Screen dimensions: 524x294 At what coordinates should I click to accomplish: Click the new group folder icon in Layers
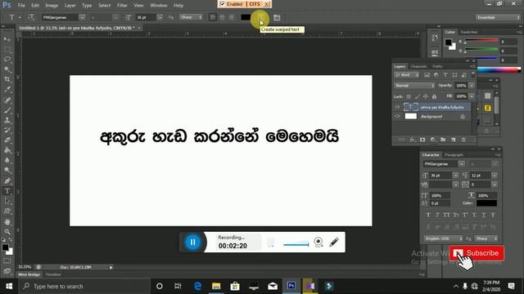point(443,140)
